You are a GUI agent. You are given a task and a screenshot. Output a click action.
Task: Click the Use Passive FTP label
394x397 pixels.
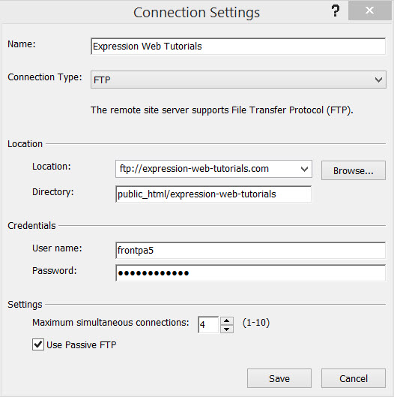pyautogui.click(x=82, y=345)
